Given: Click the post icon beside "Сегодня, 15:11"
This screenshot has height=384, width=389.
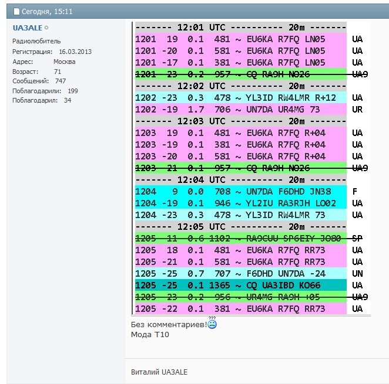Looking at the screenshot, I should pyautogui.click(x=16, y=11).
